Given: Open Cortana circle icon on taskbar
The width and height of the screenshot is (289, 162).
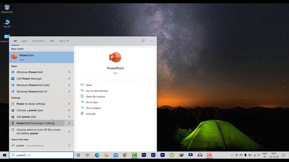Looking at the screenshot, I should click(78, 155).
